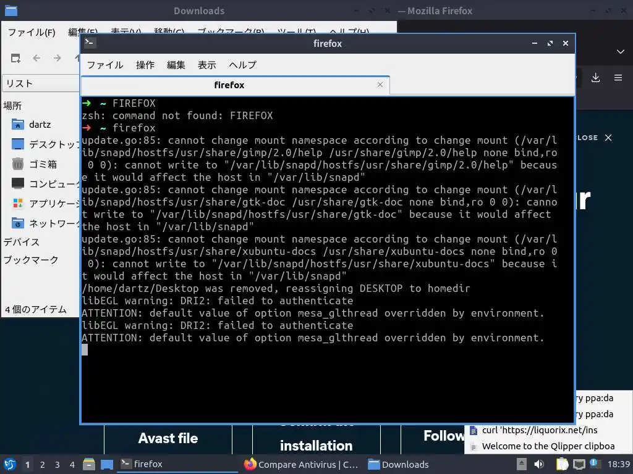Click Avast file heading on Firefox page

pyautogui.click(x=168, y=438)
